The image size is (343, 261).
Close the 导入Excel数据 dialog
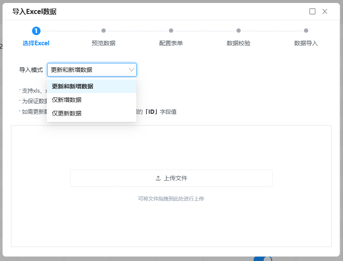tap(324, 11)
